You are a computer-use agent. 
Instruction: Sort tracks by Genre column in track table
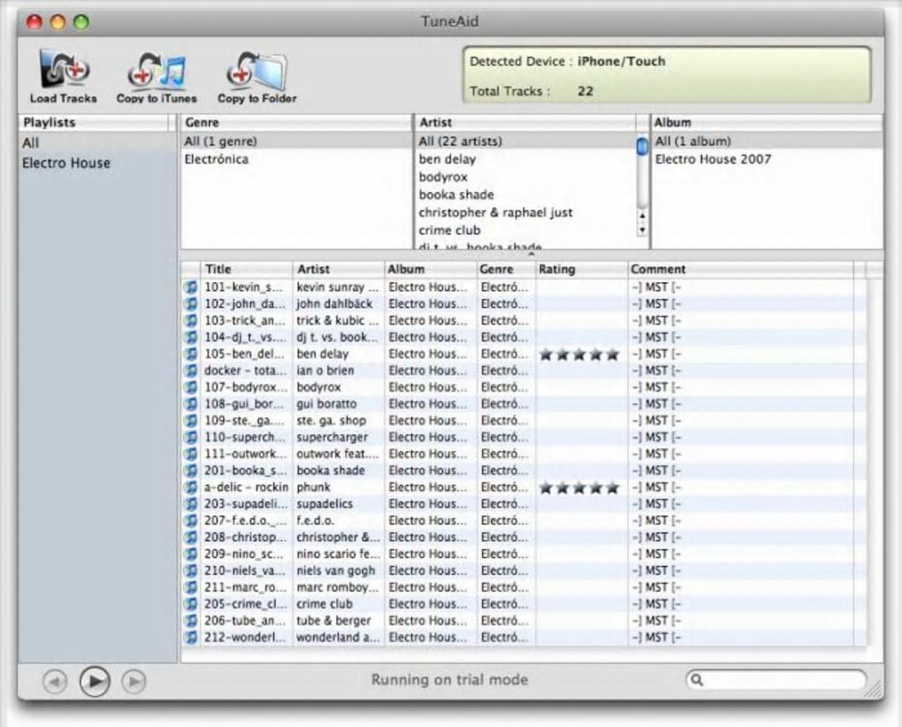coord(506,269)
